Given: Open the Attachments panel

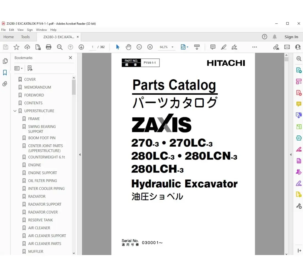Looking at the screenshot, I should tap(5, 84).
